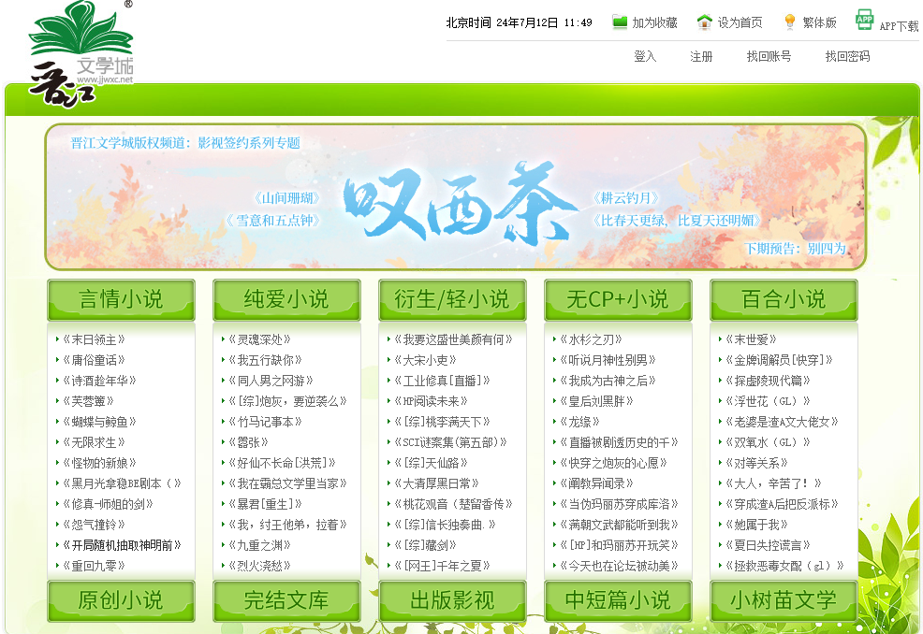Open the novel 《我五行缺你》

pyautogui.click(x=266, y=360)
